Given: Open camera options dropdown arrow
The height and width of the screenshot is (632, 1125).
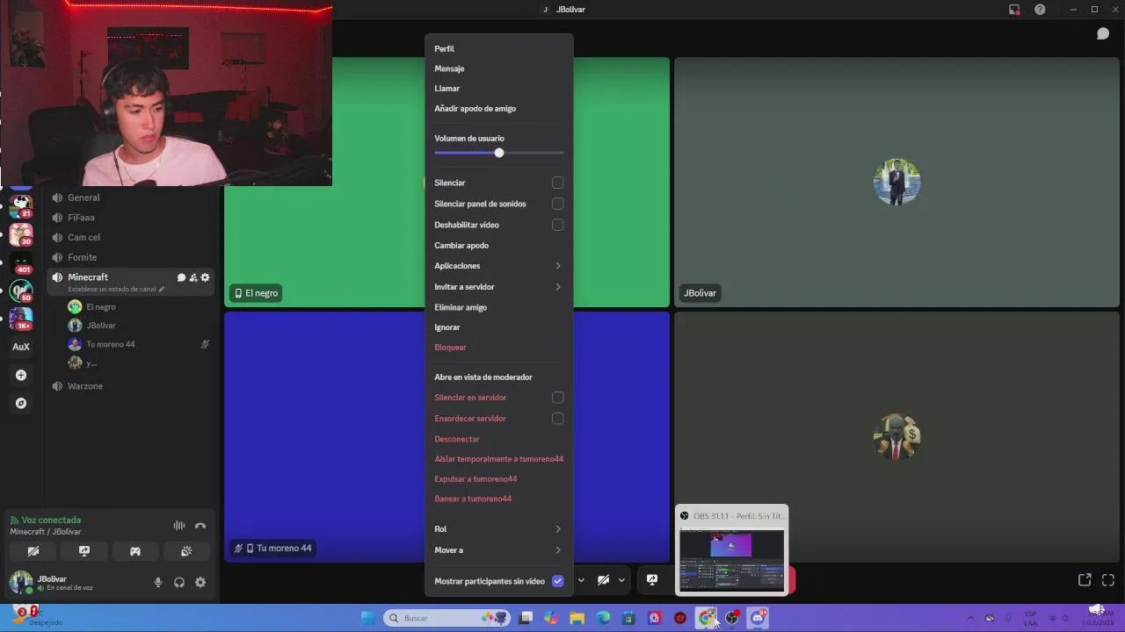Looking at the screenshot, I should pos(621,579).
